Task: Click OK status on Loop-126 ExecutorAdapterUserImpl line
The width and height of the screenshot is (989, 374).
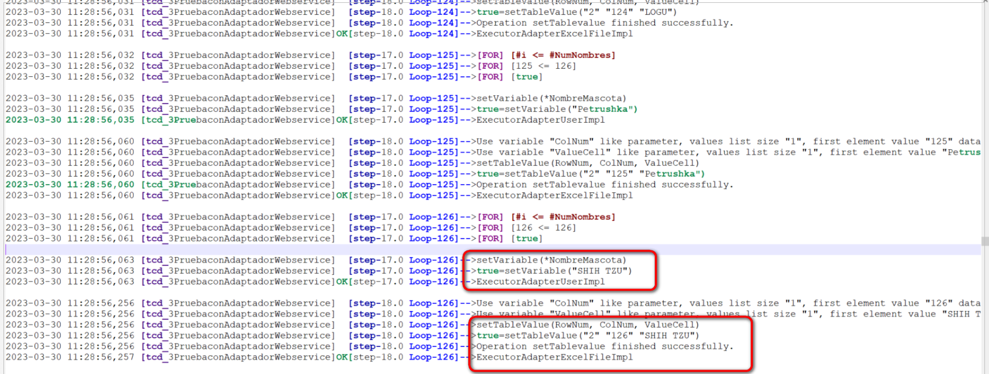Action: (342, 282)
